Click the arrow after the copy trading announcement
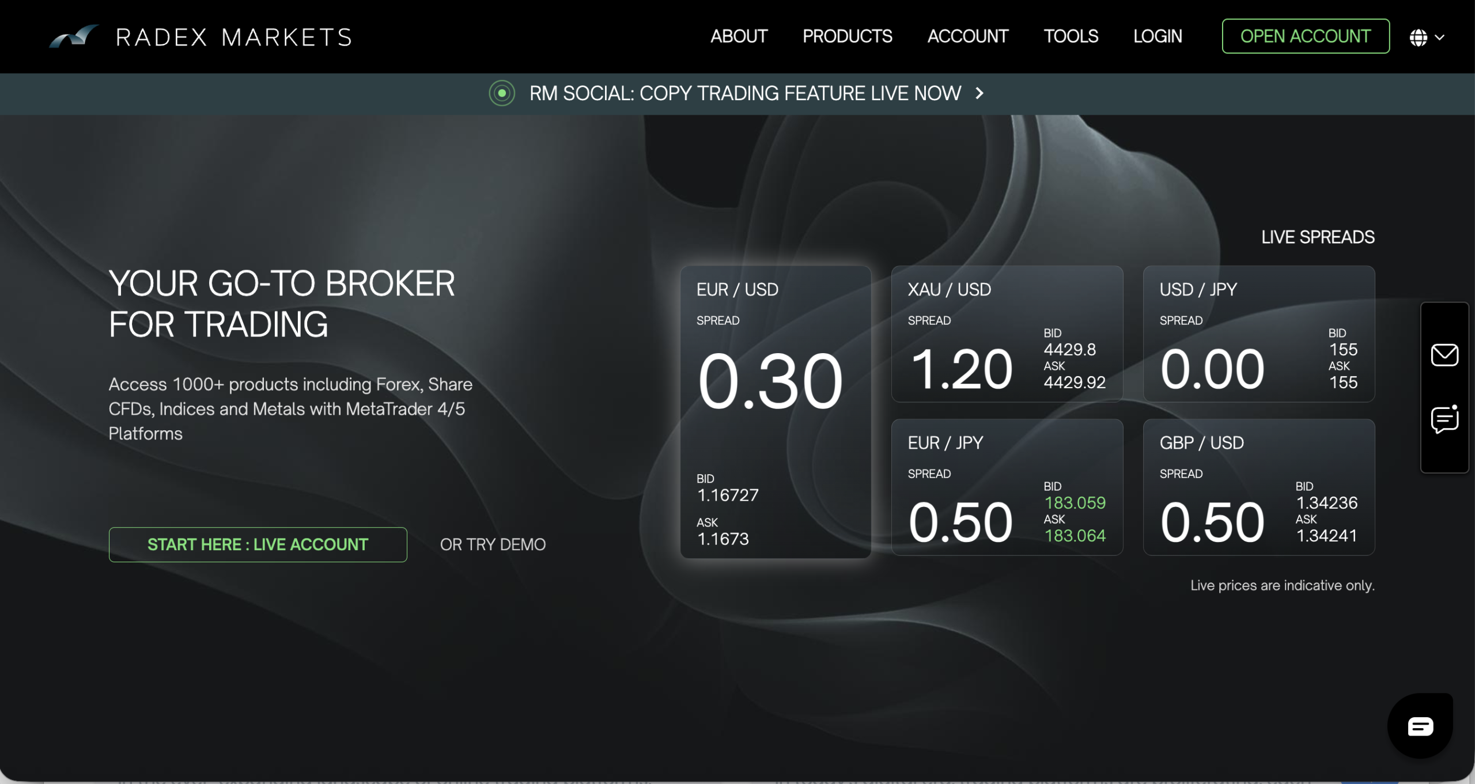Screen dimensions: 1475x784 coord(978,93)
